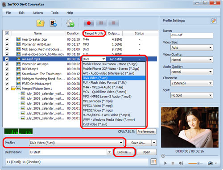Sort by the Duration column header
This screenshot has width=223, height=170.
[x=73, y=33]
